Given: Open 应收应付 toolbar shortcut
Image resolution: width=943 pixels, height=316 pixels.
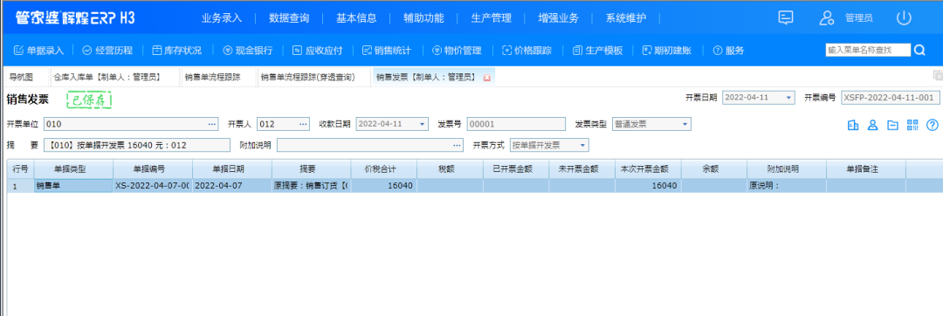Looking at the screenshot, I should pyautogui.click(x=318, y=51).
